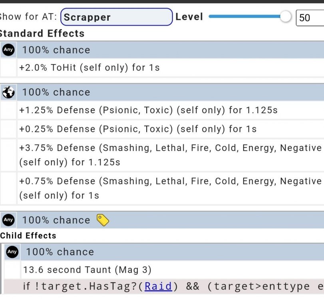Click the Level slider handle
The image size is (324, 299).
point(285,17)
